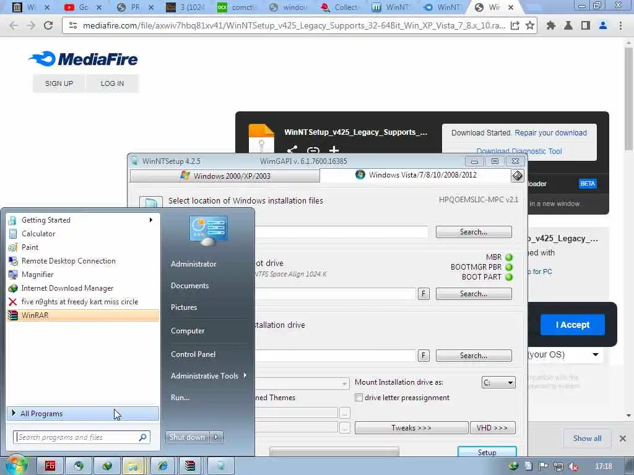
Task: Click Search for the boot drive
Action: coord(474,294)
